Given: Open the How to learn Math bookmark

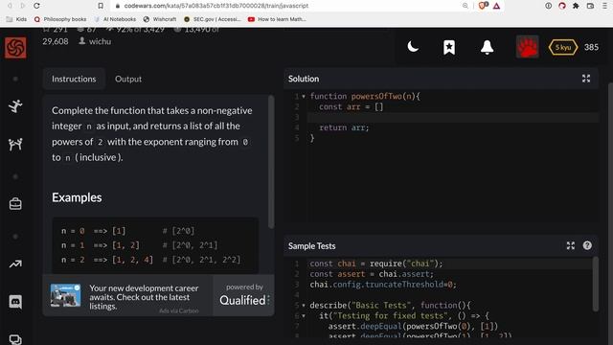Looking at the screenshot, I should point(277,19).
